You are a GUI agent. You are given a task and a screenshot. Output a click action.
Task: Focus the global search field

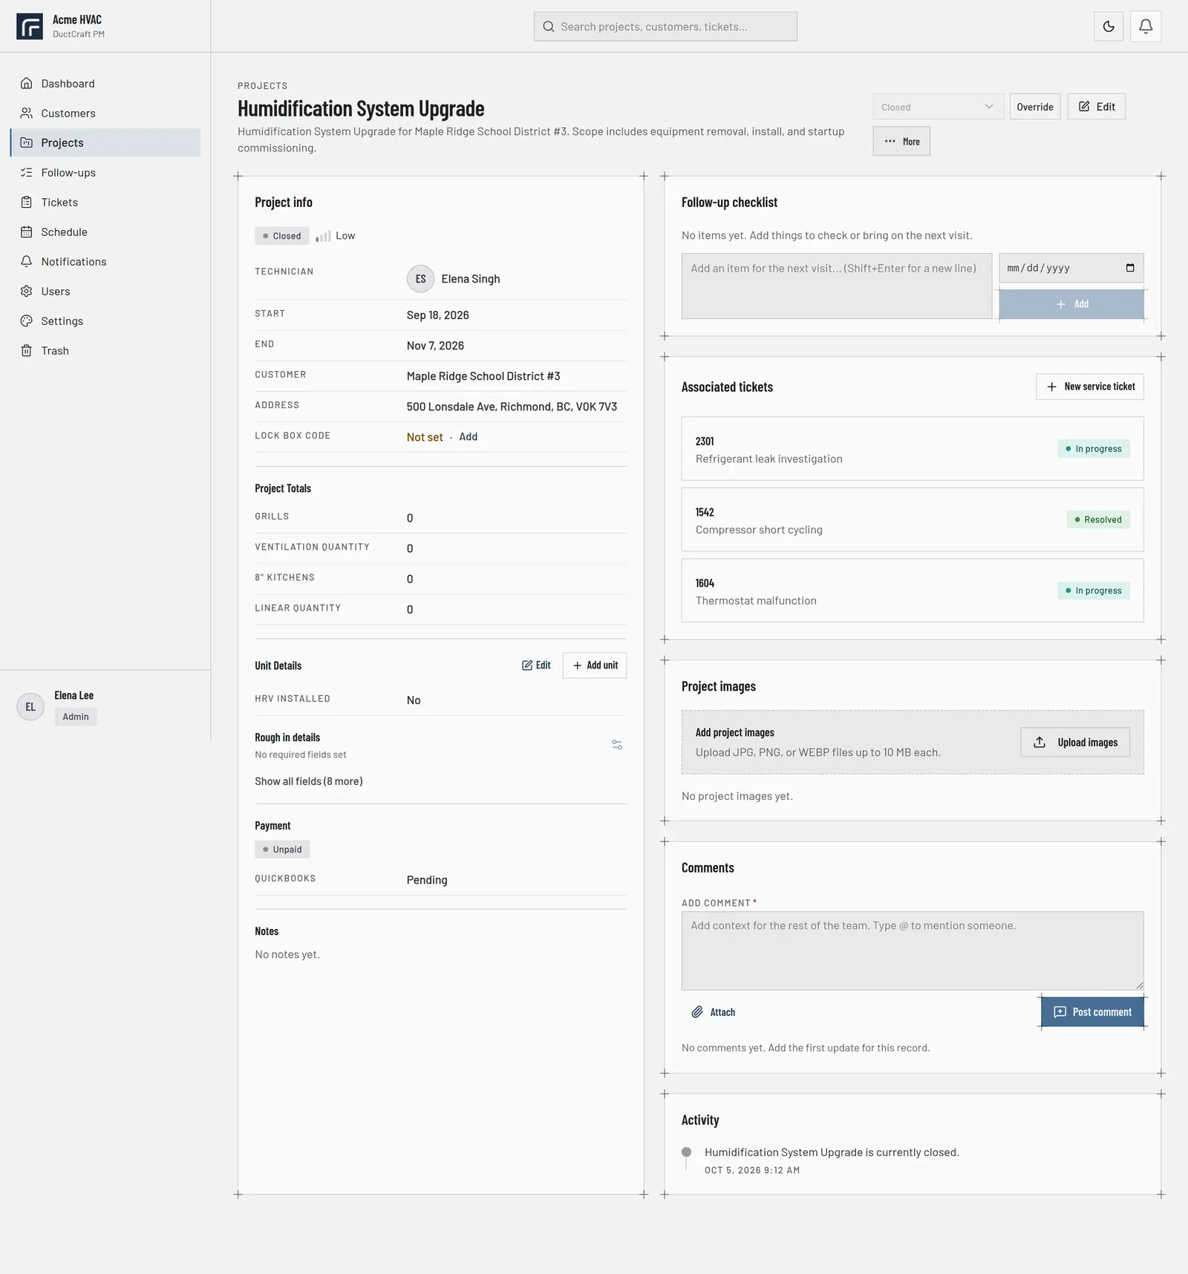coord(665,27)
